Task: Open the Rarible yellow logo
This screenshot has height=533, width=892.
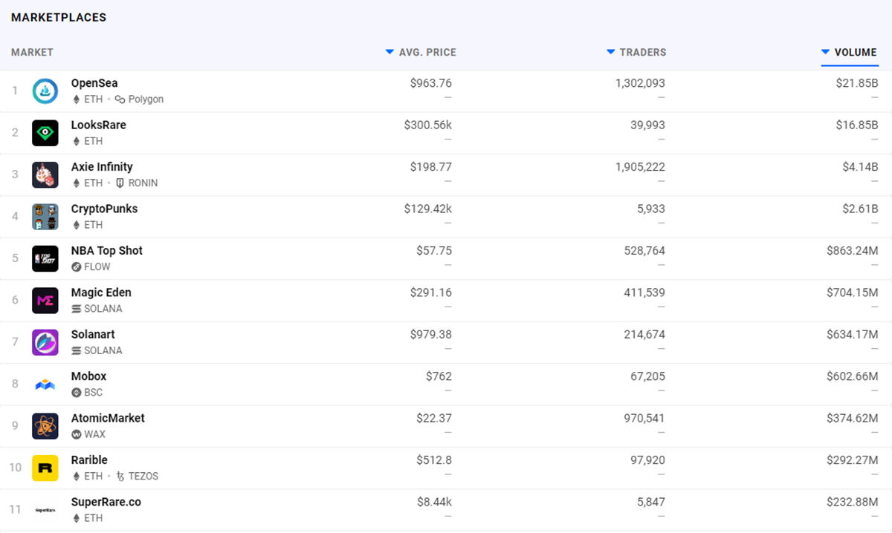Action: click(x=45, y=468)
